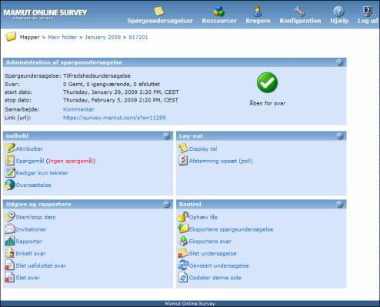Open the Konfiguration wrench icon
This screenshot has width=380, height=307.
pos(299,12)
